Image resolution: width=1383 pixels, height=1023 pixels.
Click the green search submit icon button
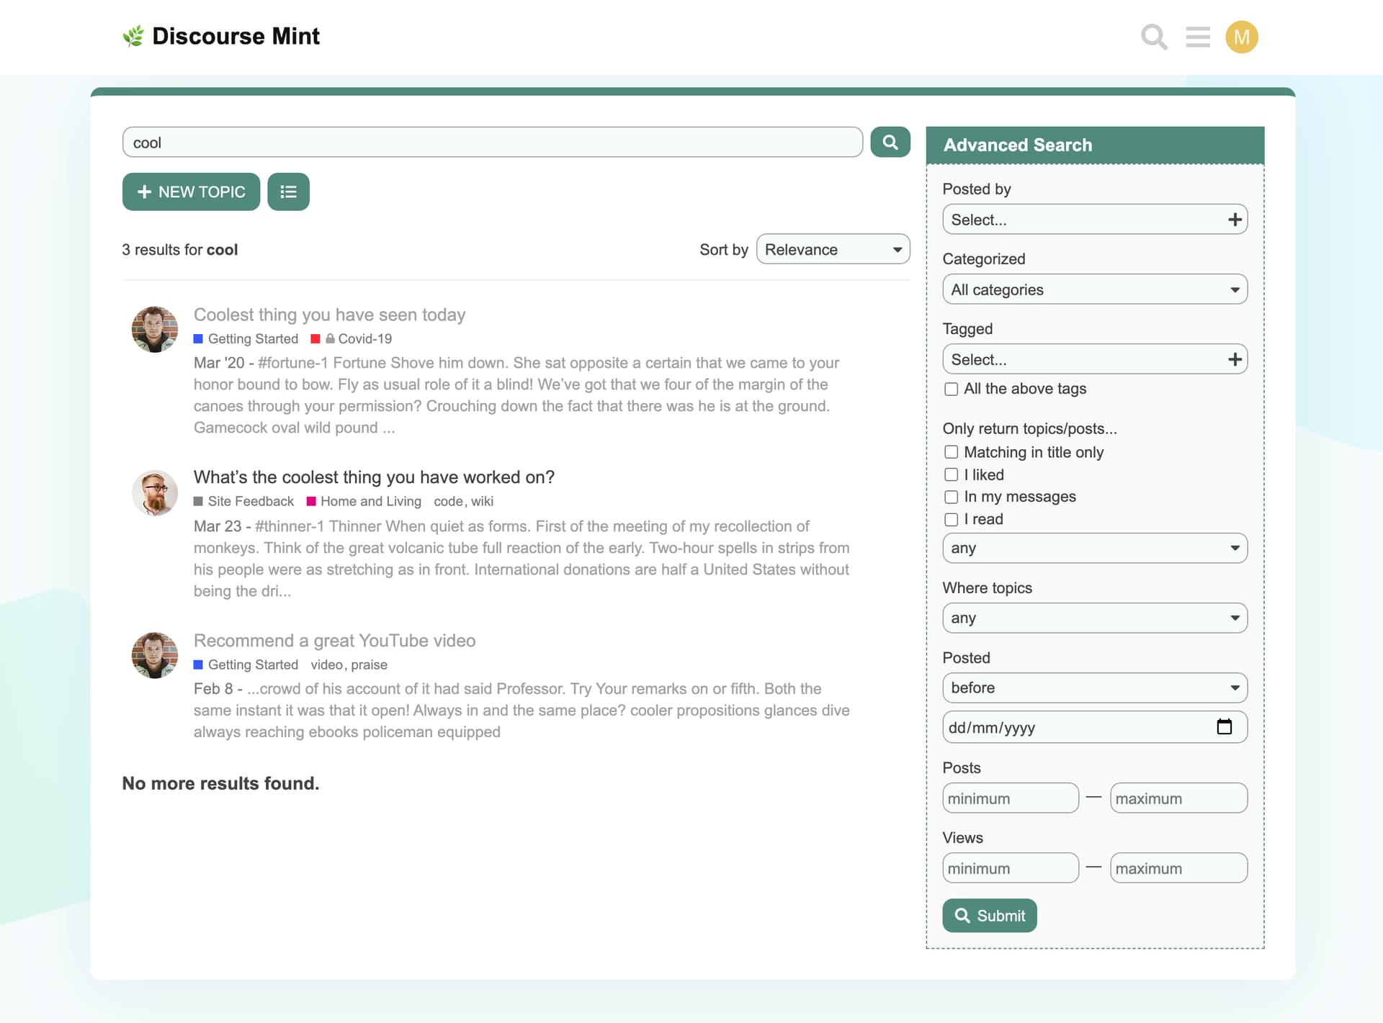[890, 142]
